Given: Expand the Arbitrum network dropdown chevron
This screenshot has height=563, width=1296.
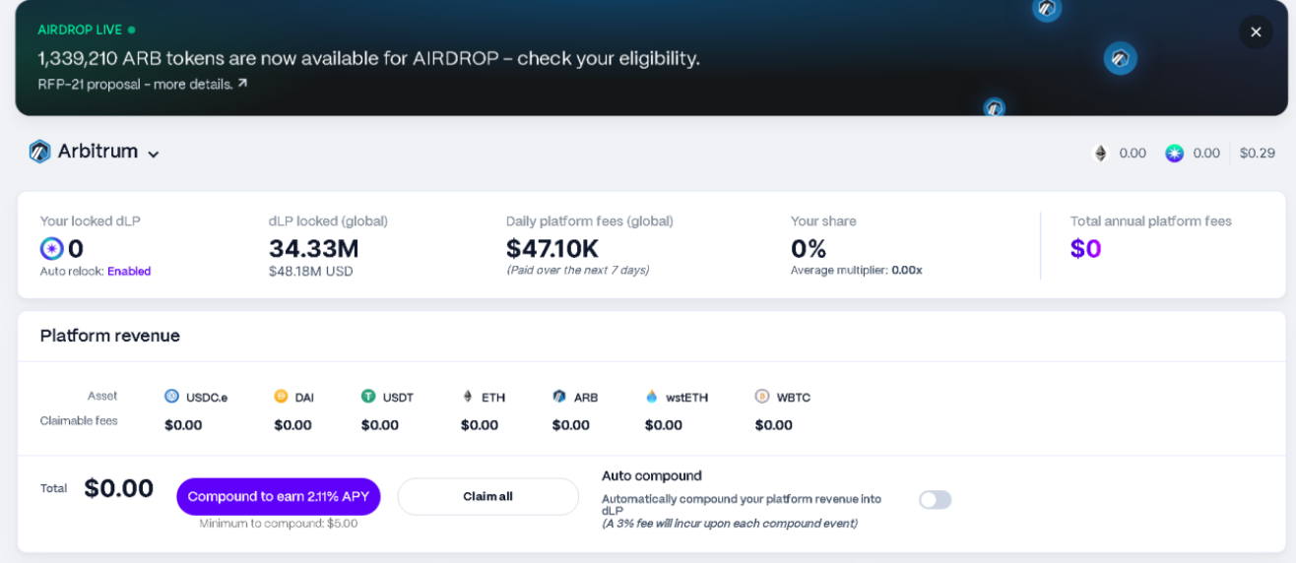Looking at the screenshot, I should pos(154,155).
